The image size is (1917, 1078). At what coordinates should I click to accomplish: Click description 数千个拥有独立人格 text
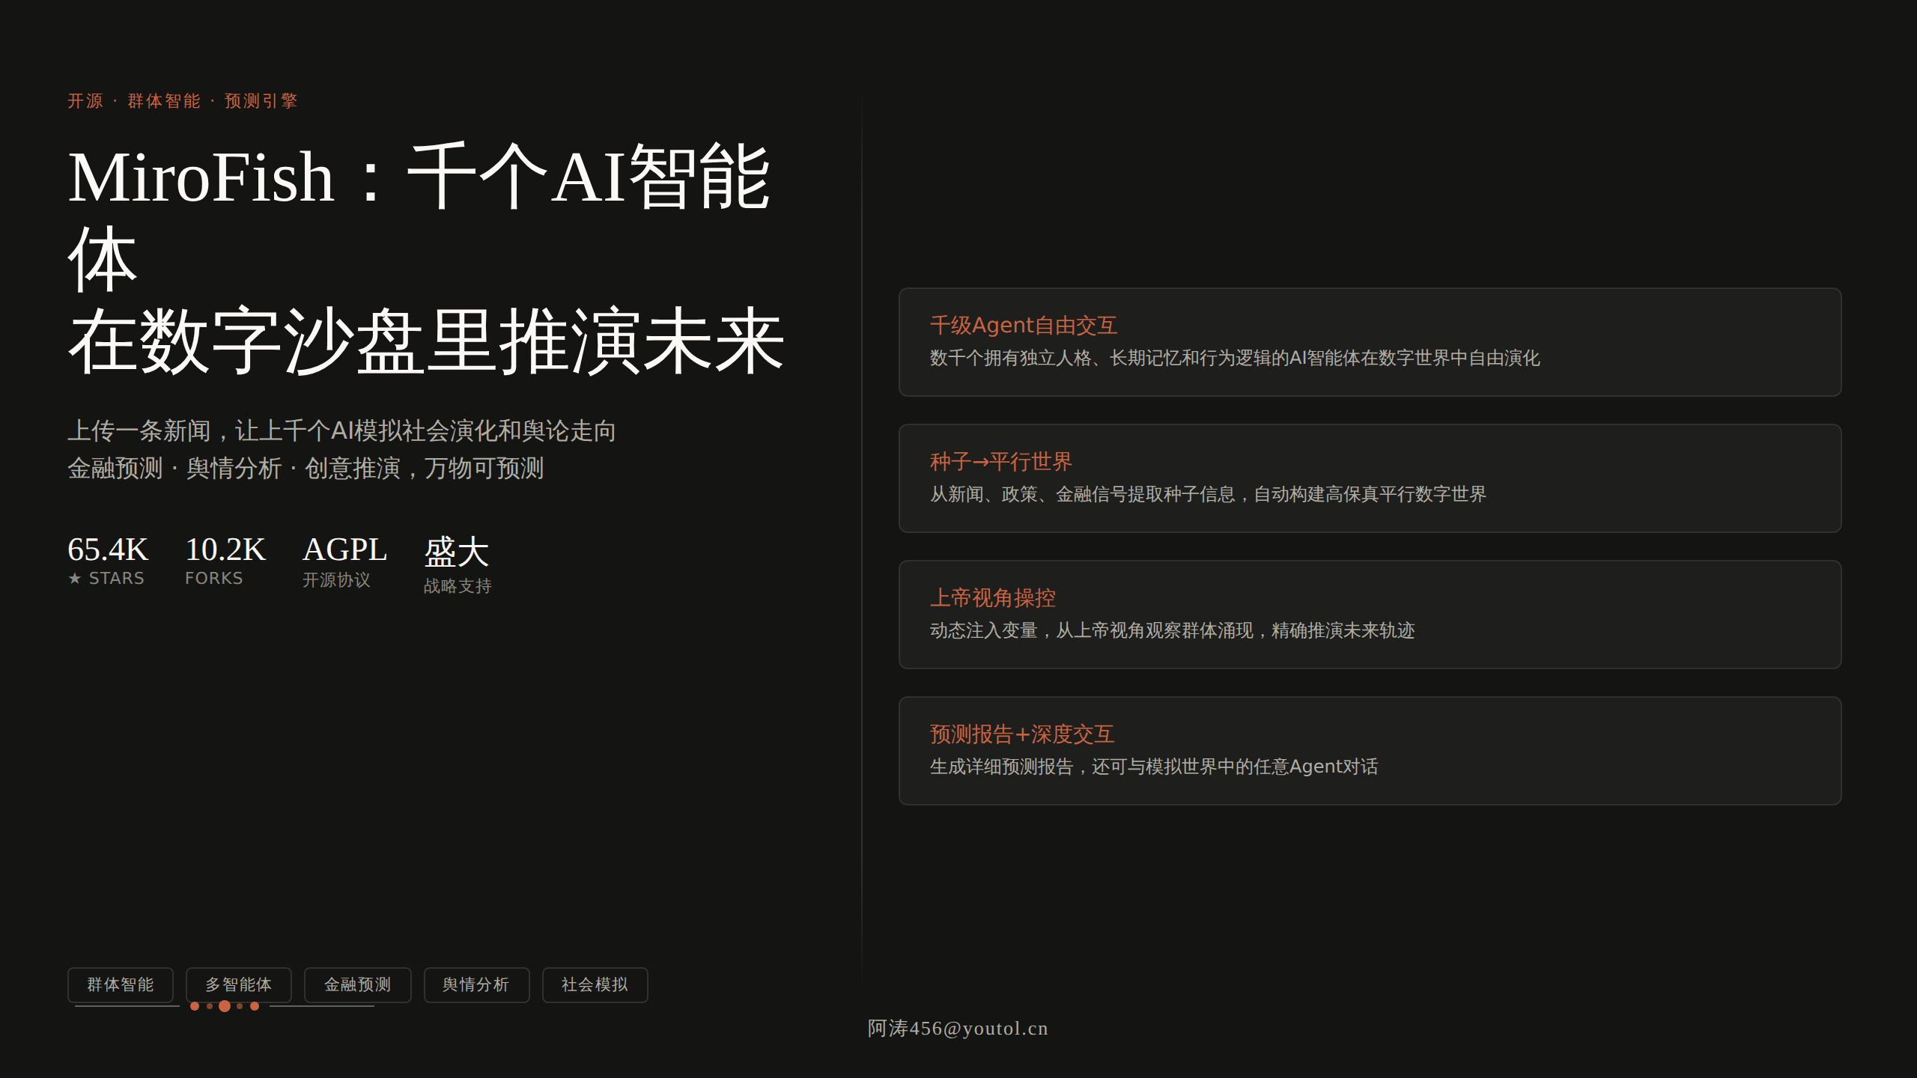(1235, 358)
